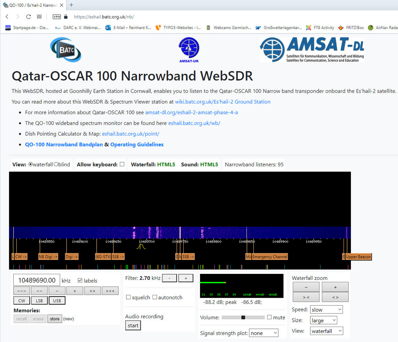This screenshot has height=342, width=398.
Task: Click the browser forward arrow
Action: click(17, 17)
